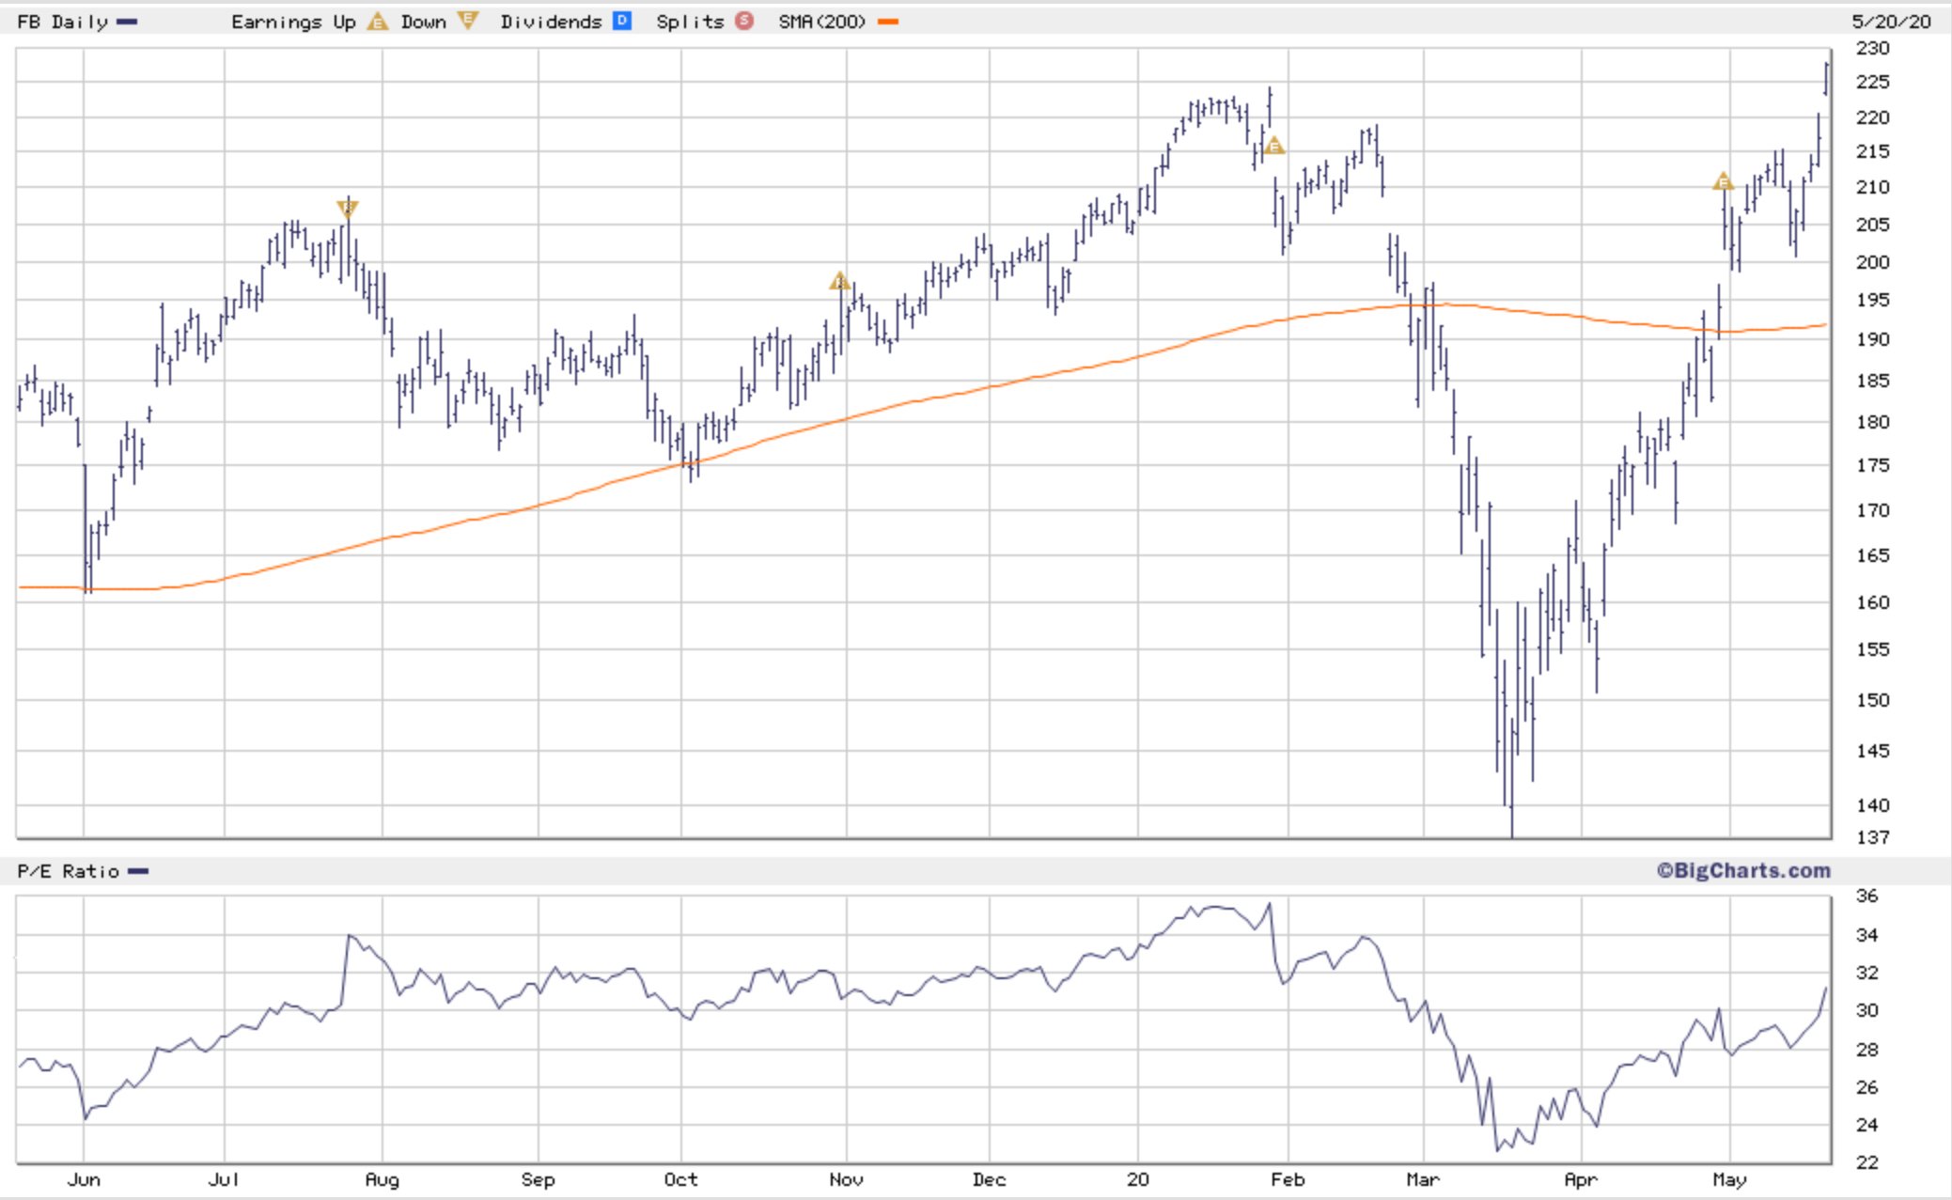Click the end-of-October earnings up marker

coord(839,281)
